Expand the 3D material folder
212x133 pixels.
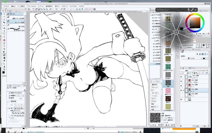pyautogui.click(x=152, y=29)
